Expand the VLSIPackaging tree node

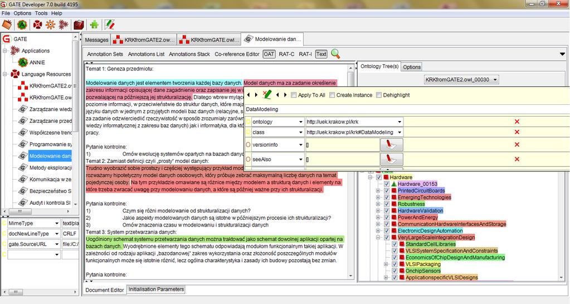pyautogui.click(x=386, y=264)
